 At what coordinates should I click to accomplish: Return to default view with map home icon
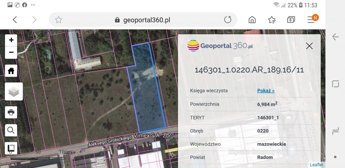[11, 70]
